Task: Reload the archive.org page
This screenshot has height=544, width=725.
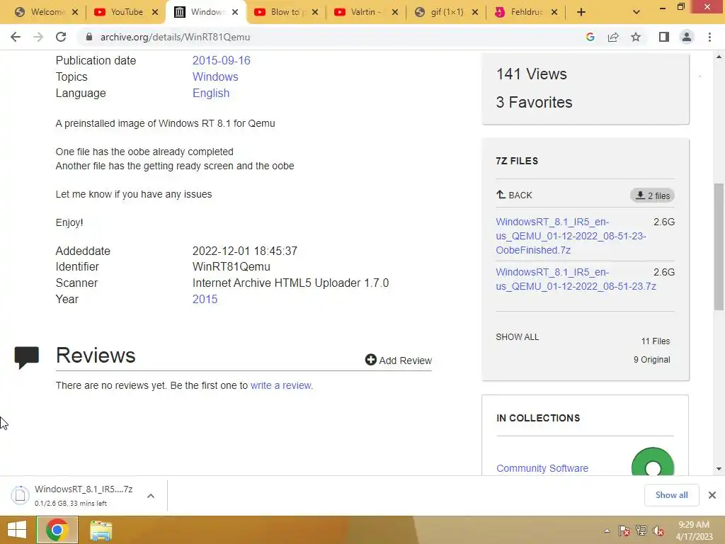Action: pyautogui.click(x=61, y=37)
